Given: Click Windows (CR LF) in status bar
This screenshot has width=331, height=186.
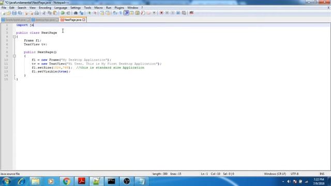Looking at the screenshot, I should coord(275,174).
